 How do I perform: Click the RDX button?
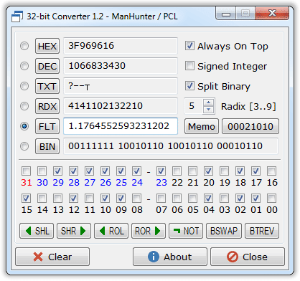pos(47,106)
